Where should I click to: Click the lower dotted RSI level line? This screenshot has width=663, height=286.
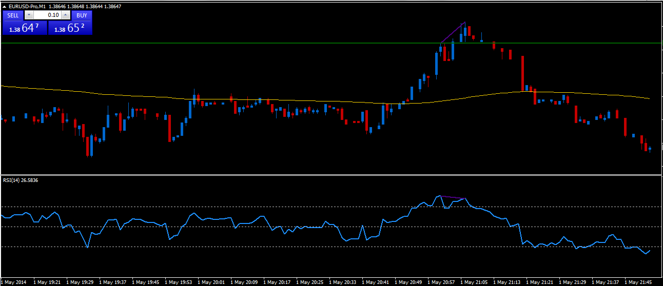tap(154, 247)
